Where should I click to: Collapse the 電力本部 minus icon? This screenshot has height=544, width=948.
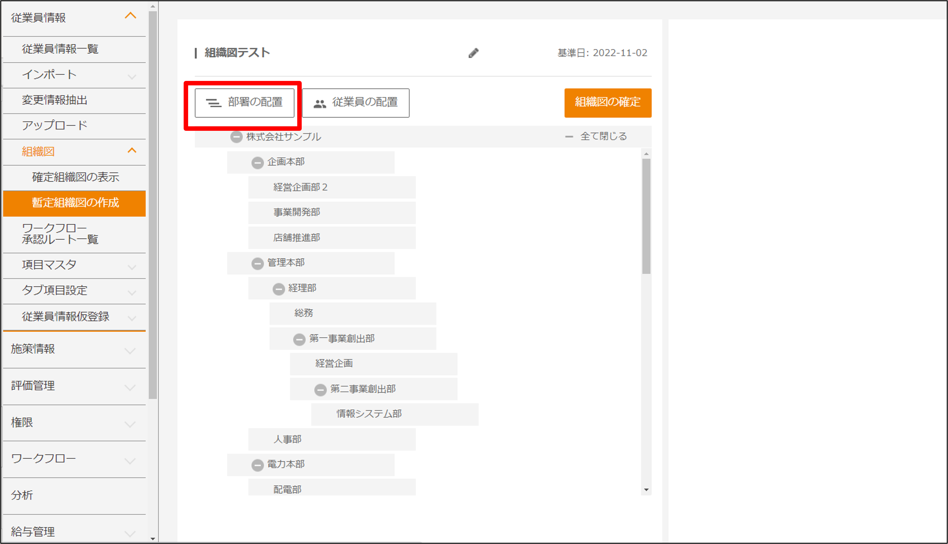(258, 465)
